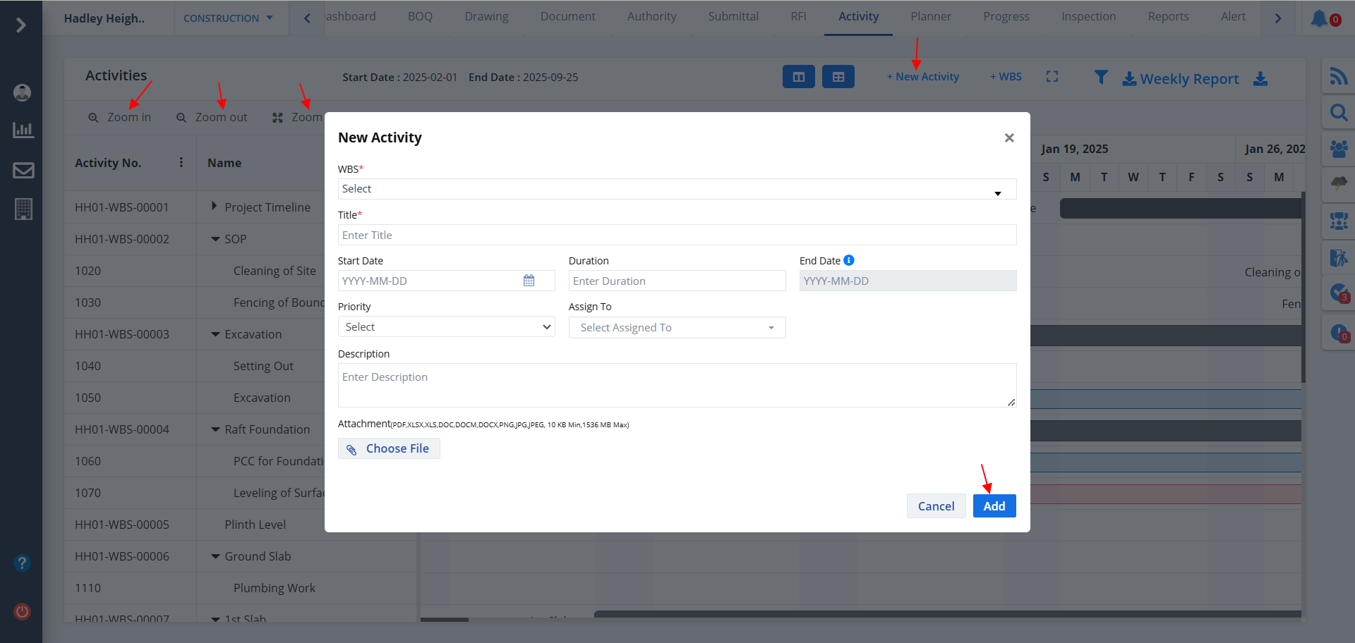
Task: Click the Add button
Action: (994, 506)
